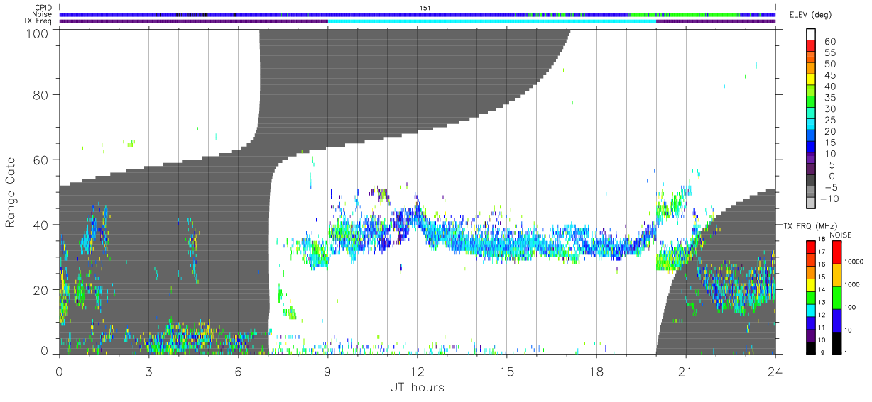Pick the blue segment of NOISE colorbar

tap(837, 320)
